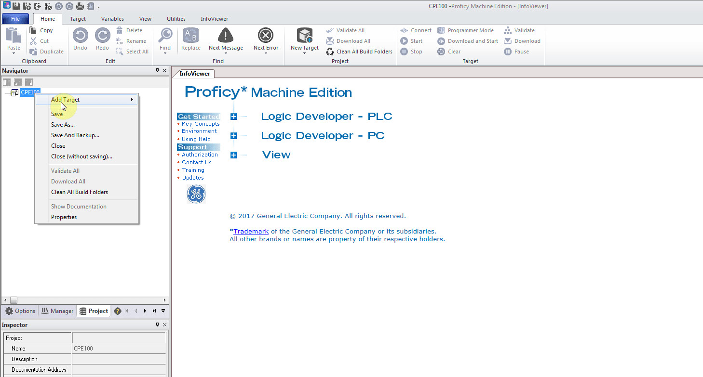The image size is (703, 377).
Task: Click the Next Error icon
Action: click(x=266, y=35)
